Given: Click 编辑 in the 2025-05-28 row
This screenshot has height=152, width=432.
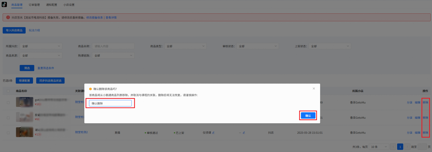Looking at the screenshot, I should [417, 133].
